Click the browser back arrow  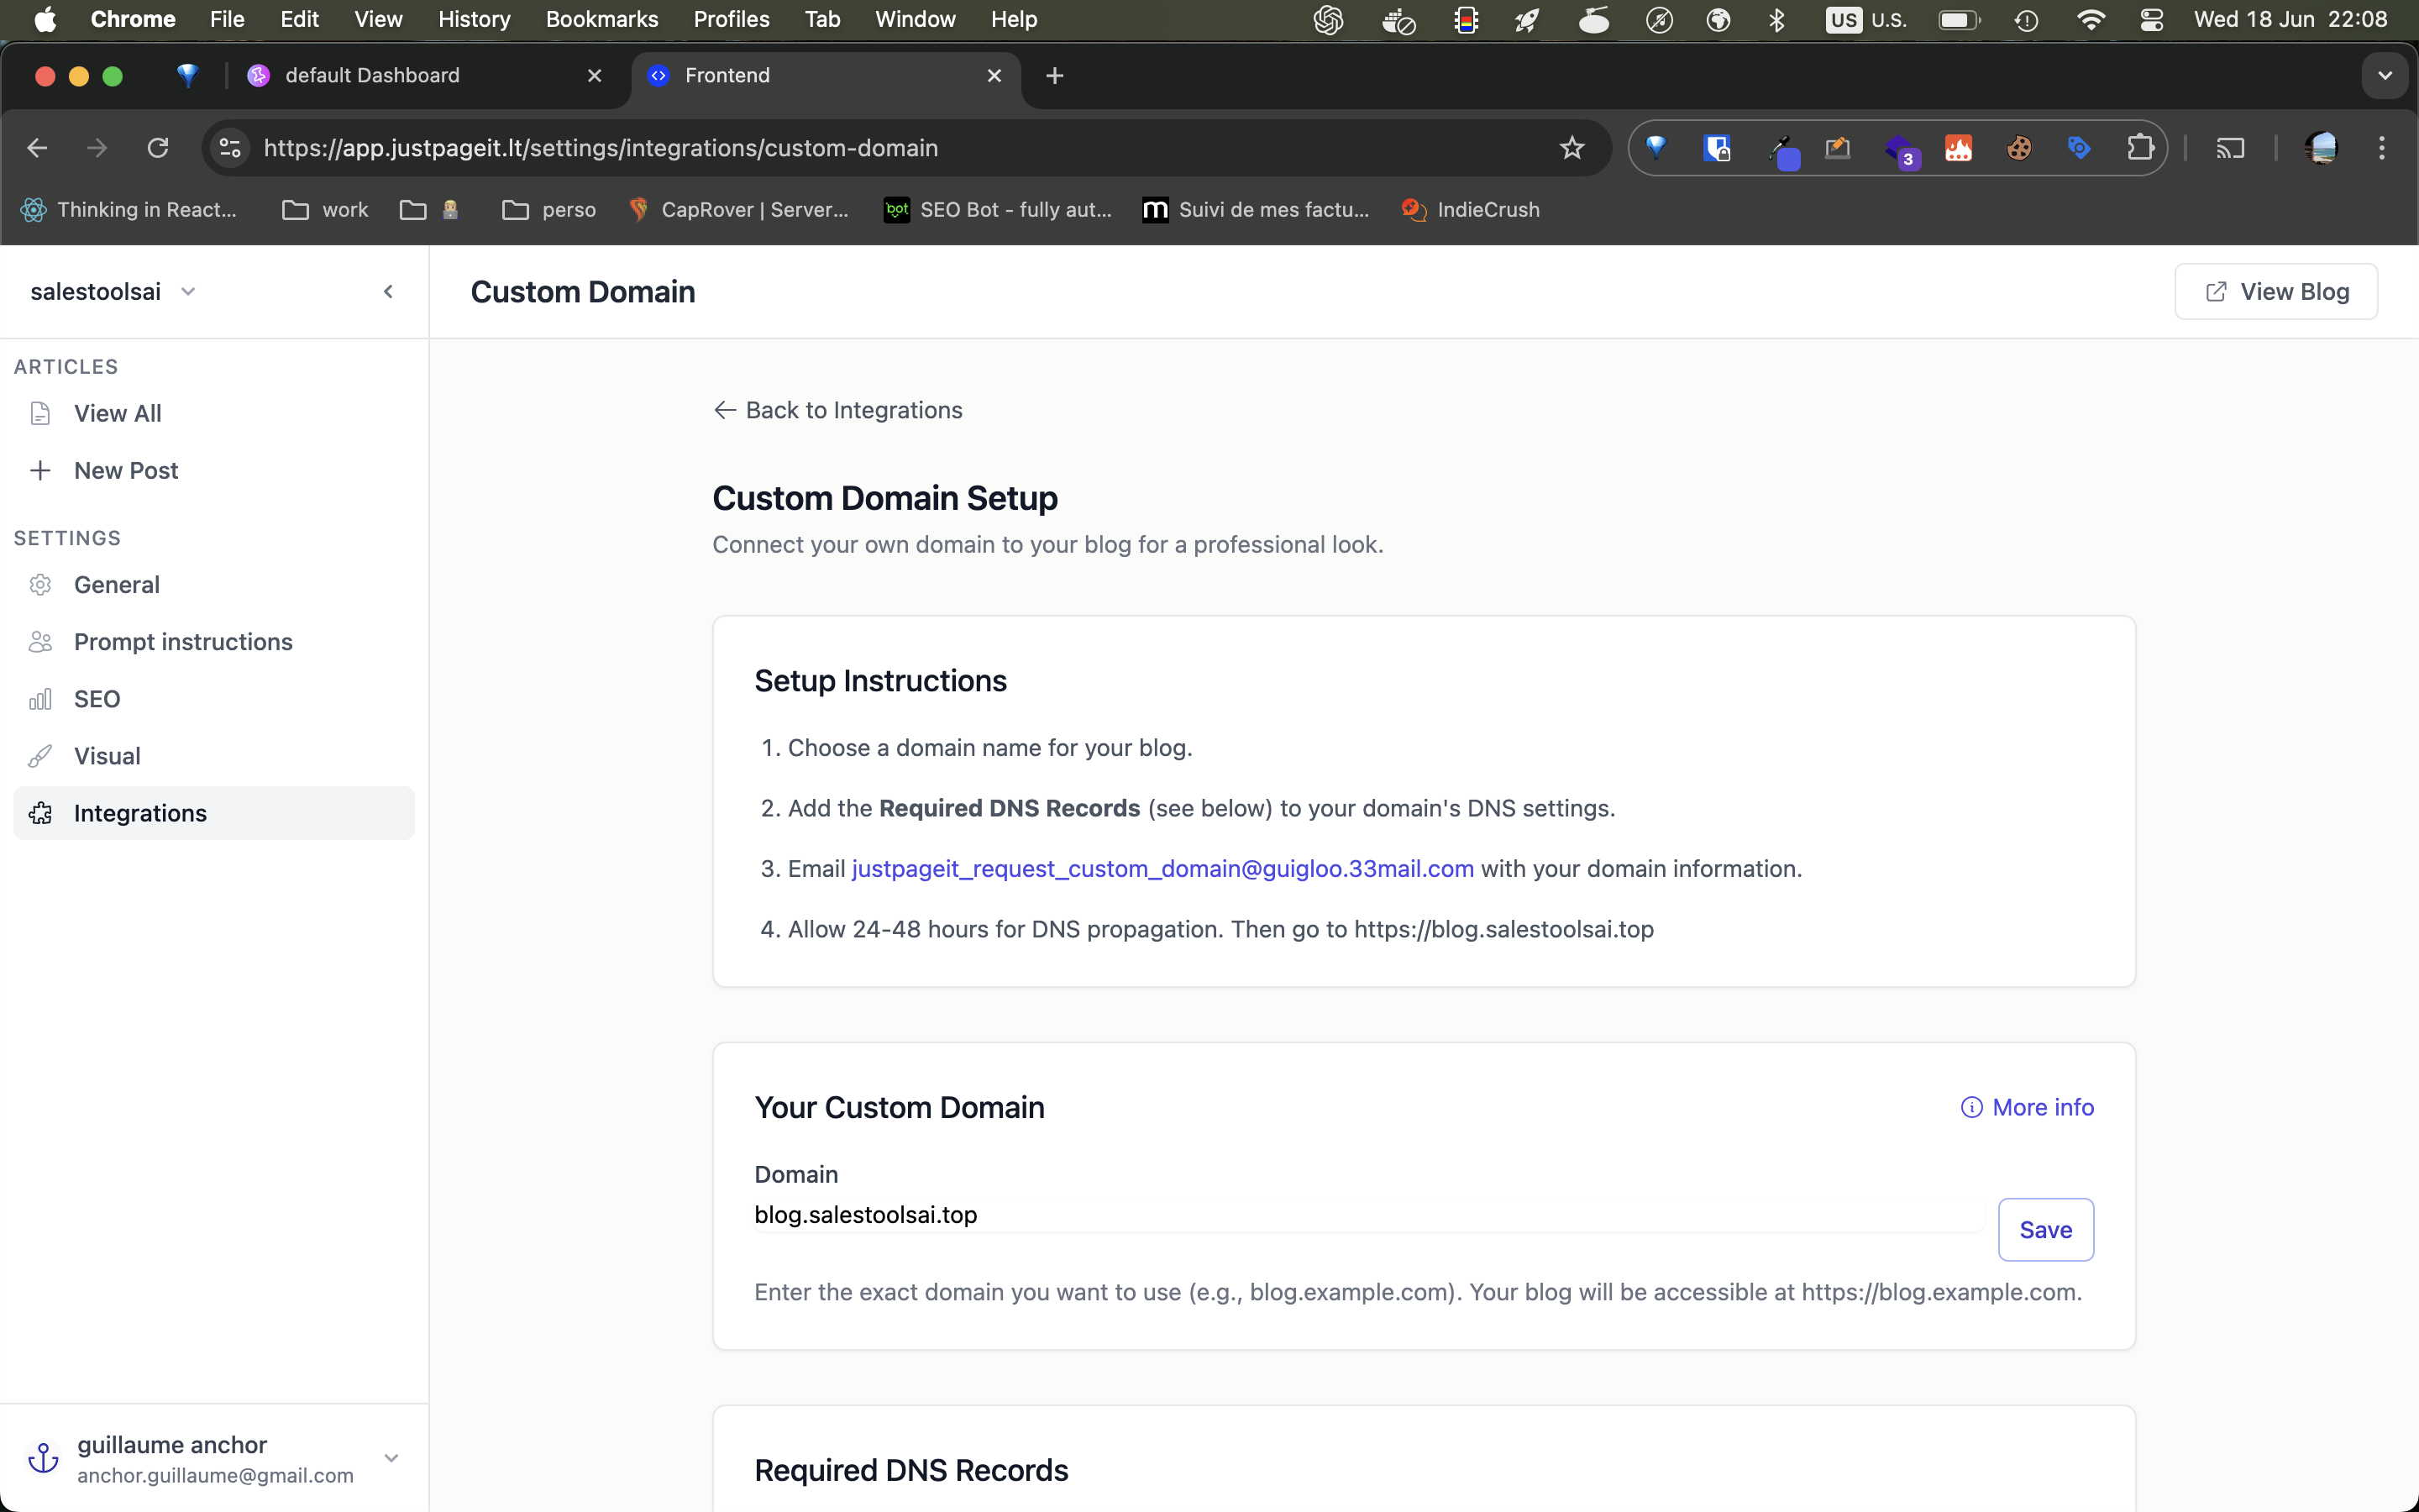point(37,148)
